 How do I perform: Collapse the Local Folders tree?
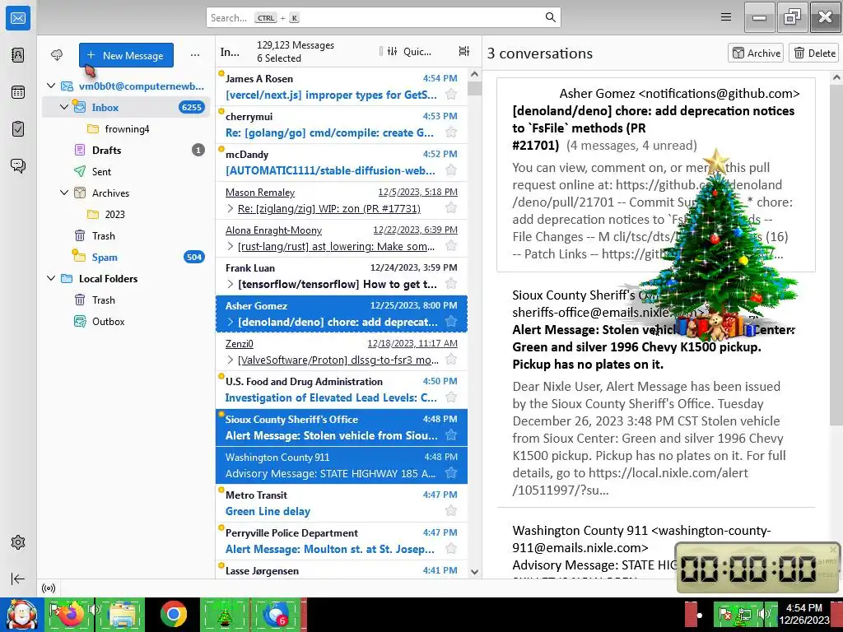pos(51,278)
